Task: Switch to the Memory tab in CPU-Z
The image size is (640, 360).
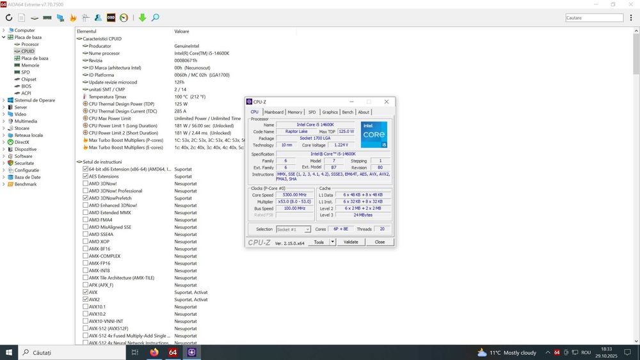Action: (x=294, y=112)
